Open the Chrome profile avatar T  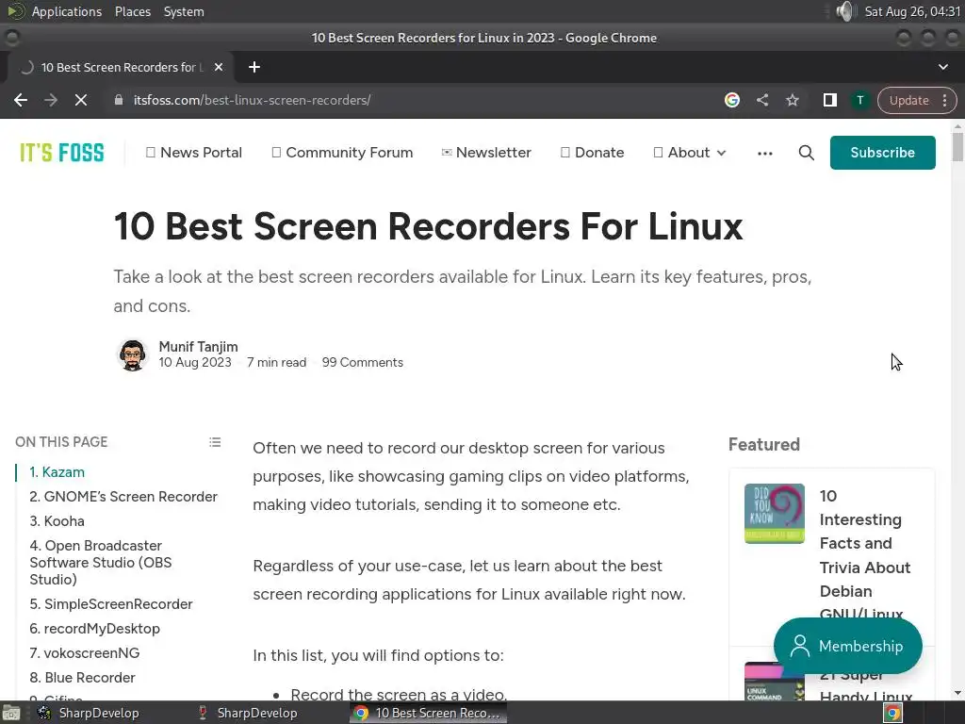click(x=859, y=100)
